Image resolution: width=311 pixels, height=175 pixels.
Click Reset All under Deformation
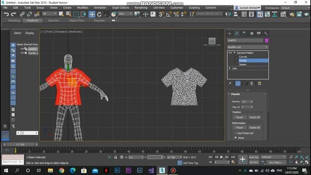click(x=255, y=127)
